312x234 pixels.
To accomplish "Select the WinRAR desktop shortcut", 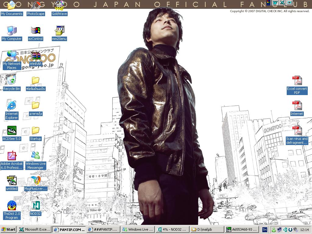I will click(36, 59).
